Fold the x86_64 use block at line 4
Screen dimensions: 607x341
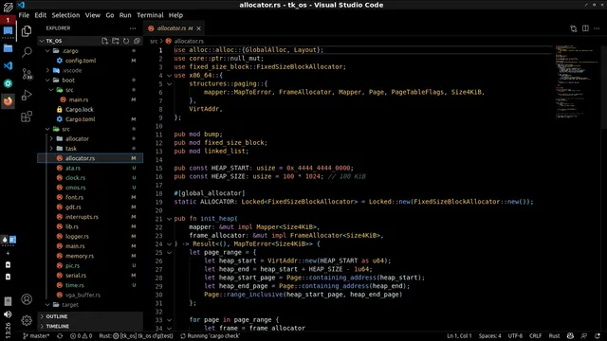169,76
